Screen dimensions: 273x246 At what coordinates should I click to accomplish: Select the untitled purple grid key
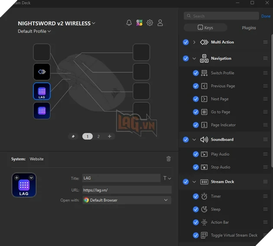point(42,111)
